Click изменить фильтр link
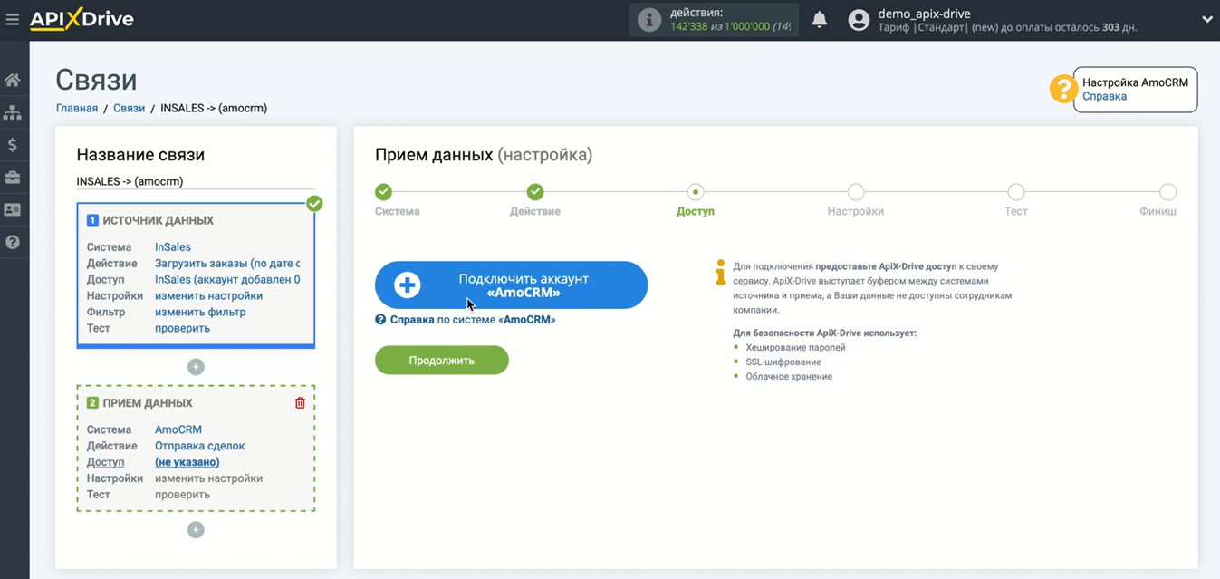 (200, 312)
